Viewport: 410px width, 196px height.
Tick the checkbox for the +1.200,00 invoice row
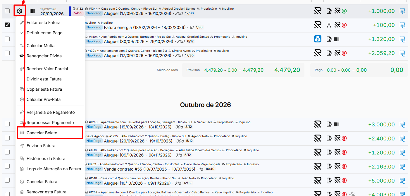click(x=7, y=152)
